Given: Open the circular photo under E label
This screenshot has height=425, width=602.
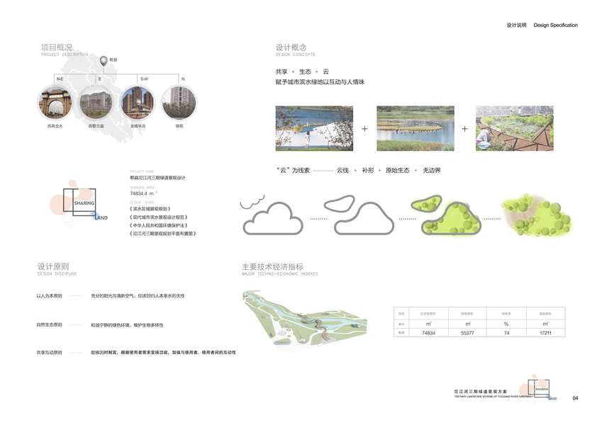Looking at the screenshot, I should [96, 103].
